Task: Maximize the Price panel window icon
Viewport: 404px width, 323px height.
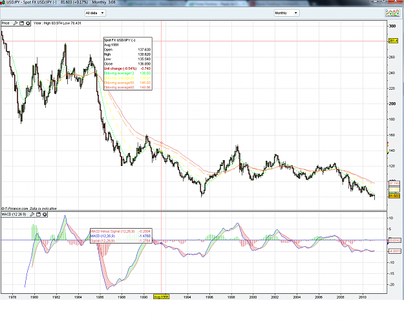Action: pyautogui.click(x=21, y=23)
